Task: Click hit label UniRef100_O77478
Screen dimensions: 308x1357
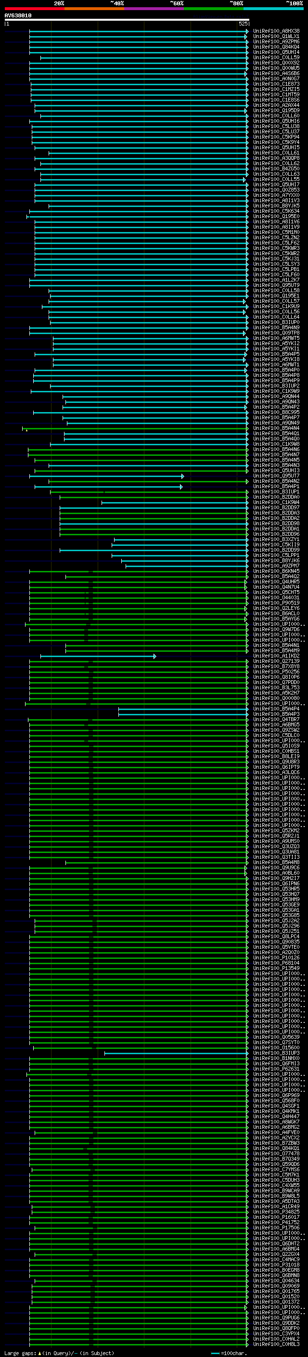Action: [x=276, y=1154]
